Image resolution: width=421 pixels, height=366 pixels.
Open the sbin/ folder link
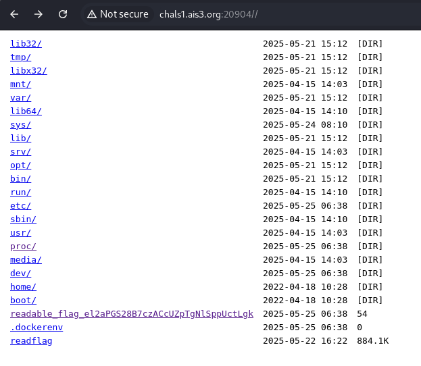(x=23, y=219)
